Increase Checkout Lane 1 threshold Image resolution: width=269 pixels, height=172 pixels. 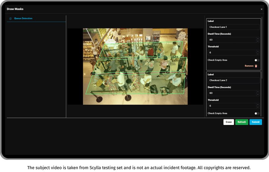[258, 51]
